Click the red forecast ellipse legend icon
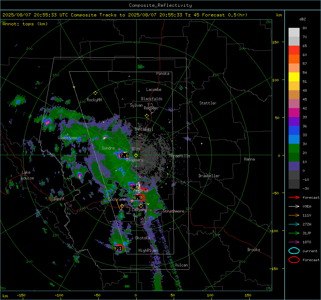This screenshot has height=300, width=321. 294,260
